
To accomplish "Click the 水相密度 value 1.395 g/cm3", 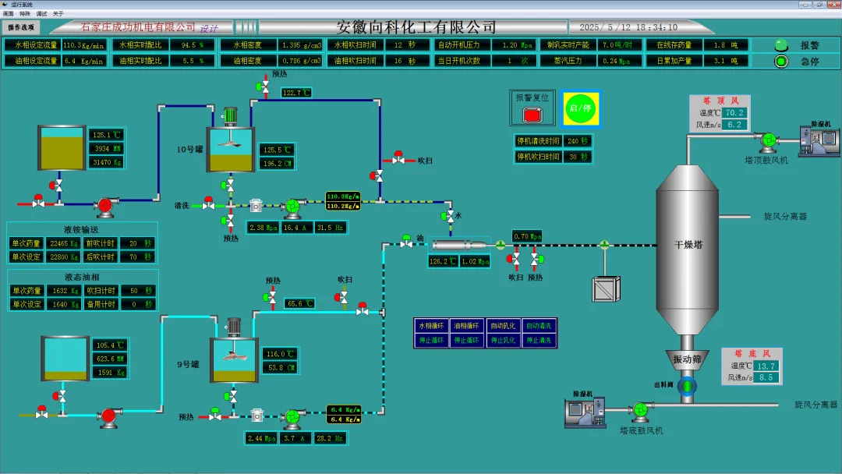I will (x=301, y=45).
